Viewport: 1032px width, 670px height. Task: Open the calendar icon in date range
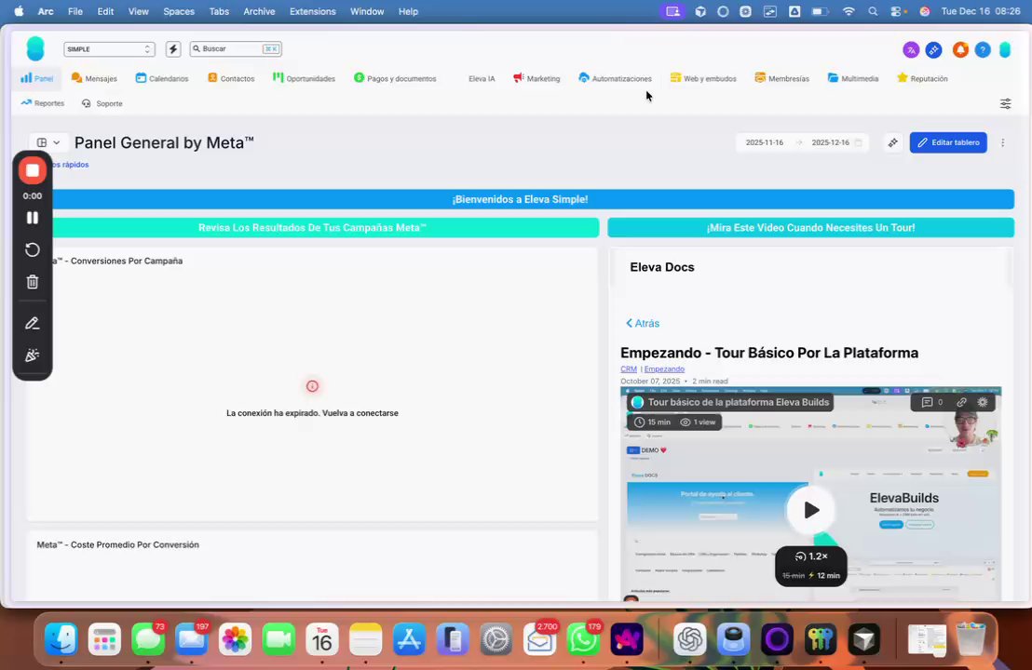(x=858, y=142)
